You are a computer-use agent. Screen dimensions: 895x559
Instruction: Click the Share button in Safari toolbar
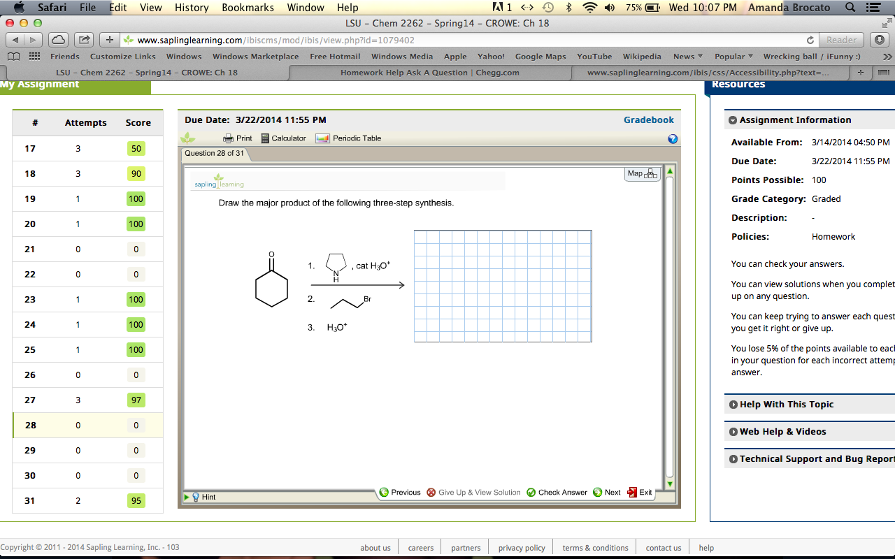pyautogui.click(x=83, y=40)
